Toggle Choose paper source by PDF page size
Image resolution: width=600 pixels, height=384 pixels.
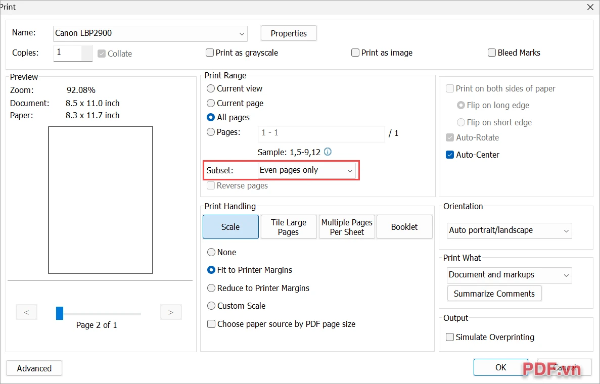click(x=211, y=324)
